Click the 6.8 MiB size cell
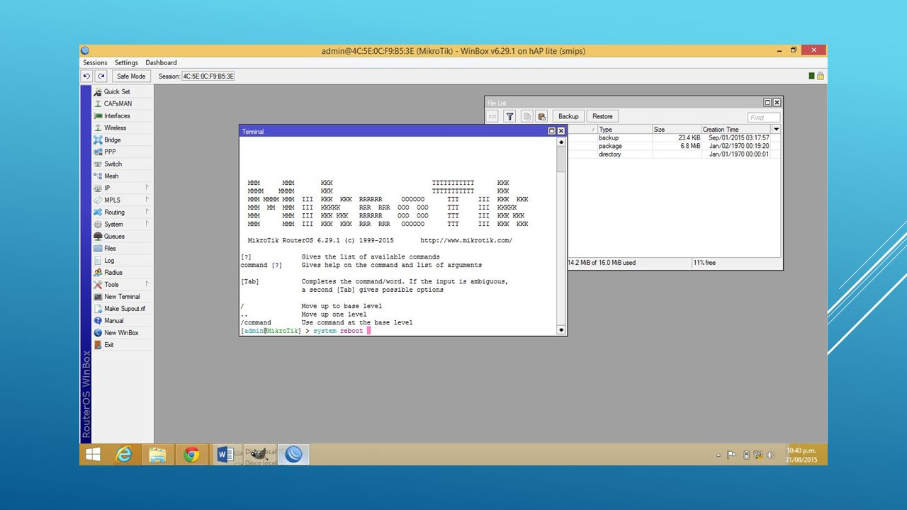 690,146
